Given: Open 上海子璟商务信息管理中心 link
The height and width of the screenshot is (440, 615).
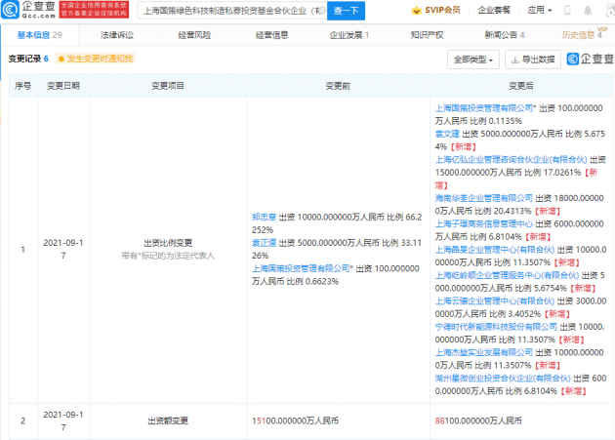Looking at the screenshot, I should coord(484,223).
